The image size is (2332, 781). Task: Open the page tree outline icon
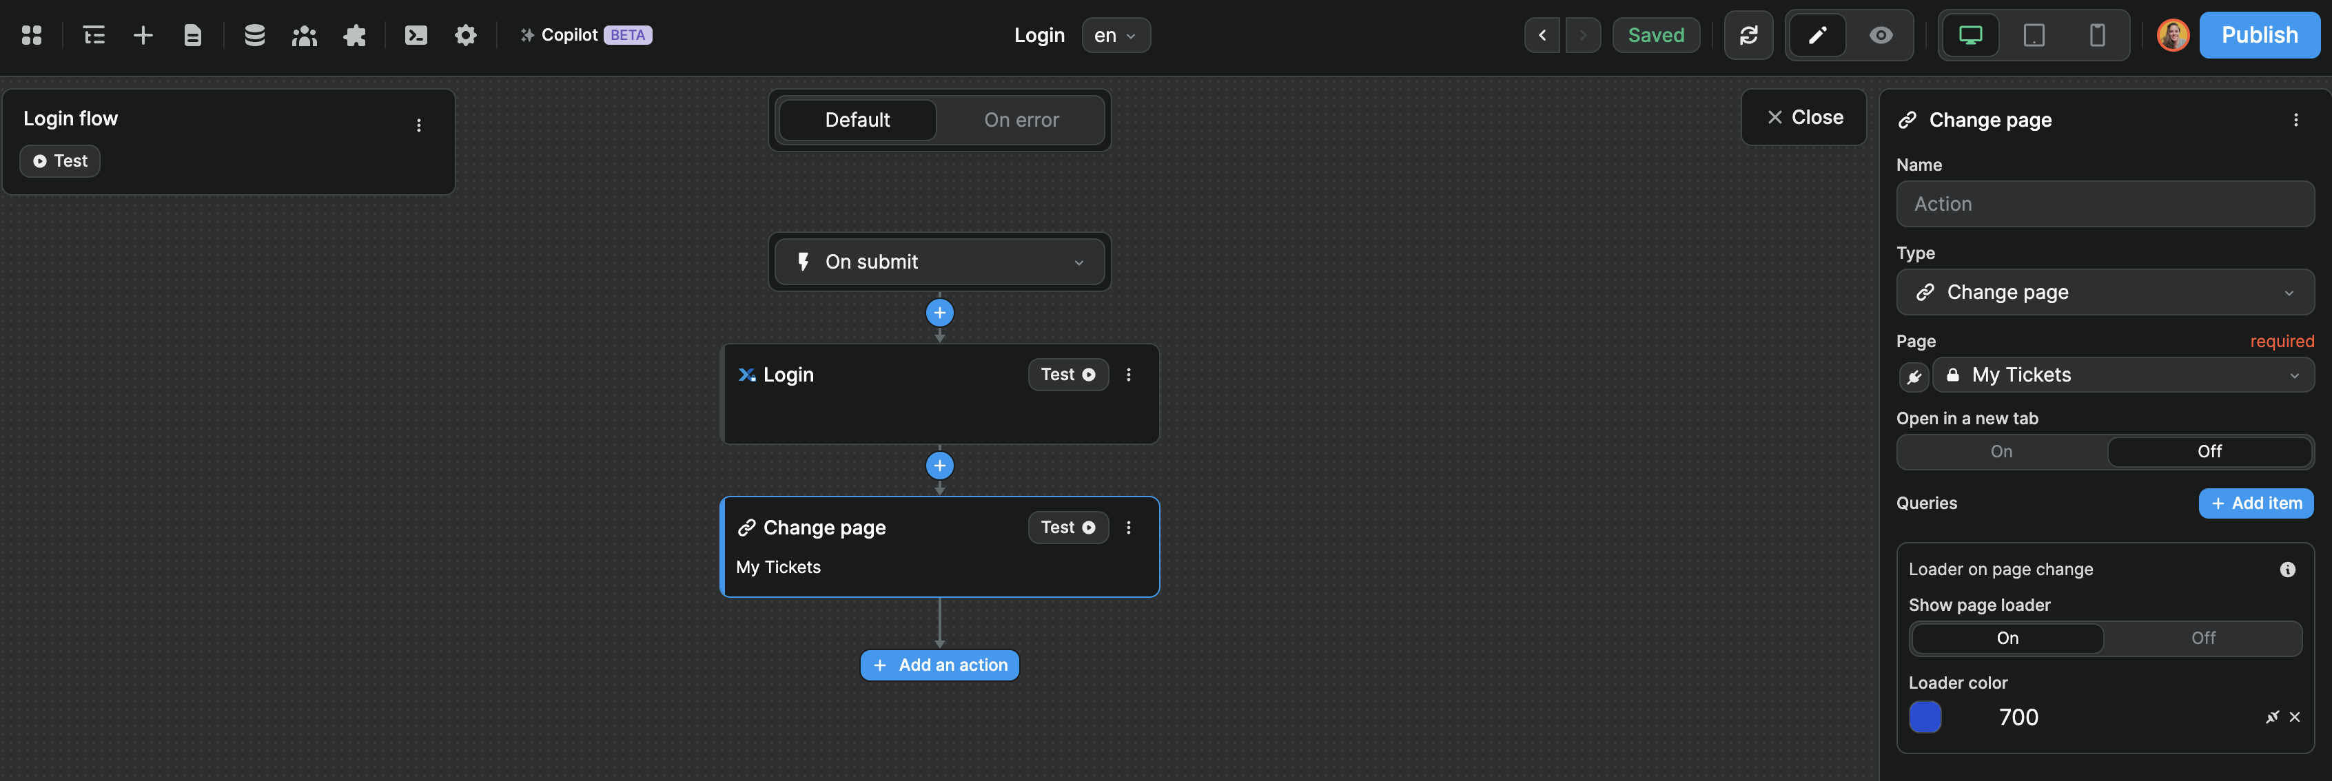pyautogui.click(x=92, y=35)
